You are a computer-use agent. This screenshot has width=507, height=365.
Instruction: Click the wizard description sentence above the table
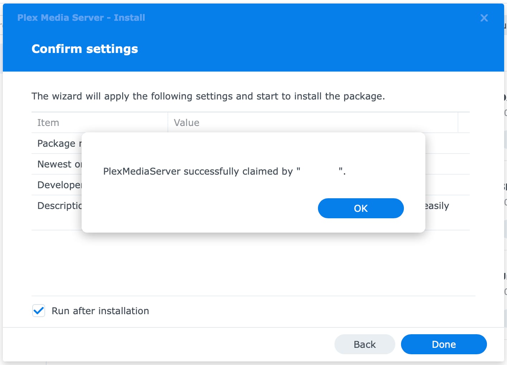208,96
